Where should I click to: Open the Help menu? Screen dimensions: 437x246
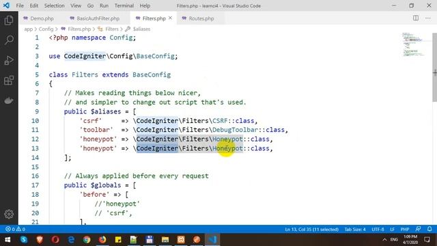145,5
